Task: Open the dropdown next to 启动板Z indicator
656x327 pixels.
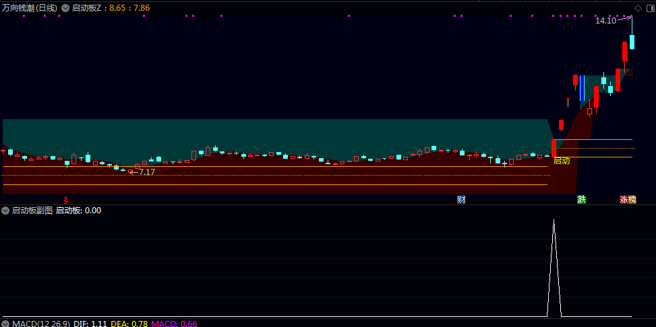Action: 65,8
